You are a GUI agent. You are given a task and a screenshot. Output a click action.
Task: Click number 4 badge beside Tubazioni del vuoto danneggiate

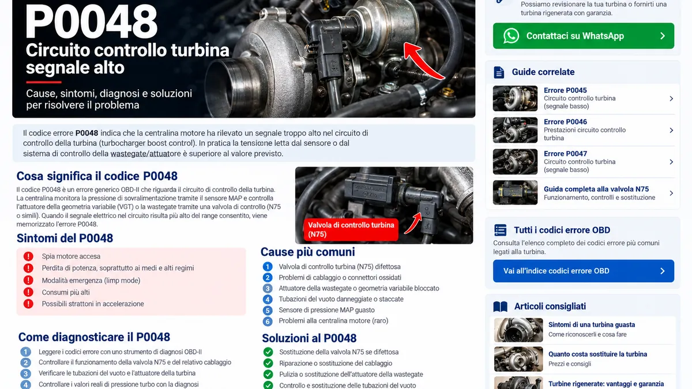click(268, 299)
